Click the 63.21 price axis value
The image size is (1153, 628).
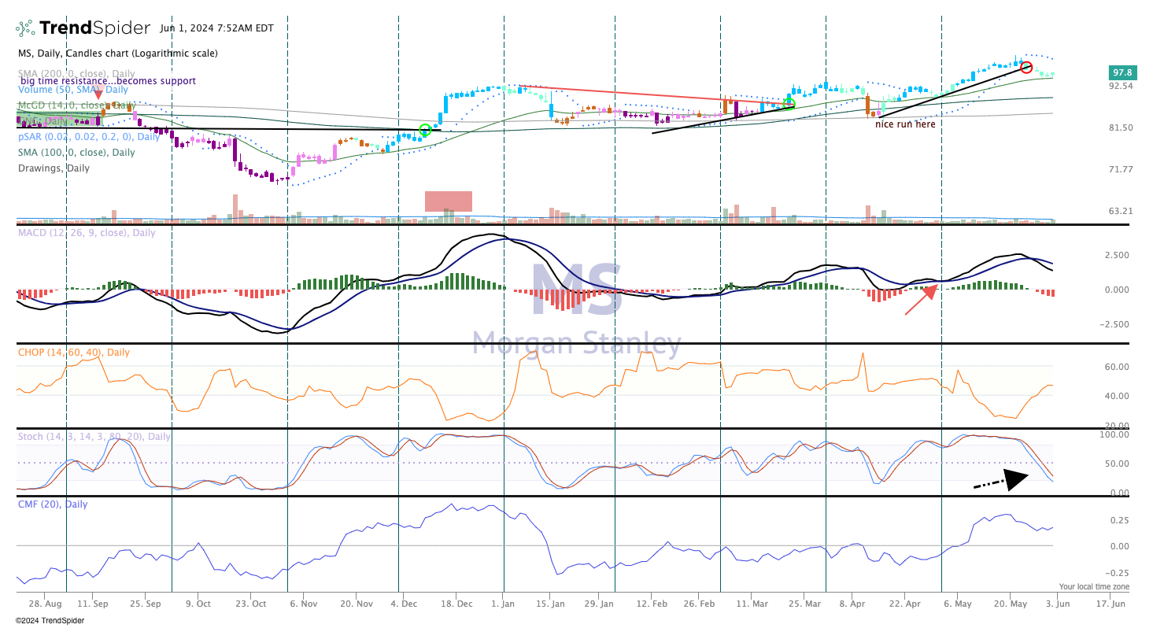(x=1119, y=211)
